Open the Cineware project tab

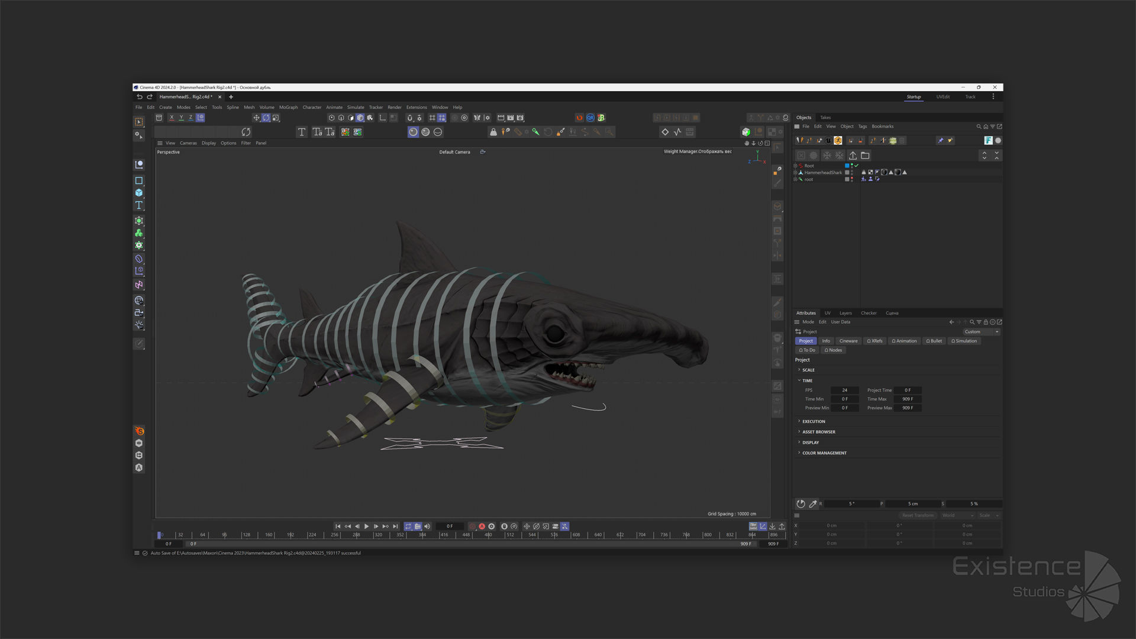coord(848,341)
